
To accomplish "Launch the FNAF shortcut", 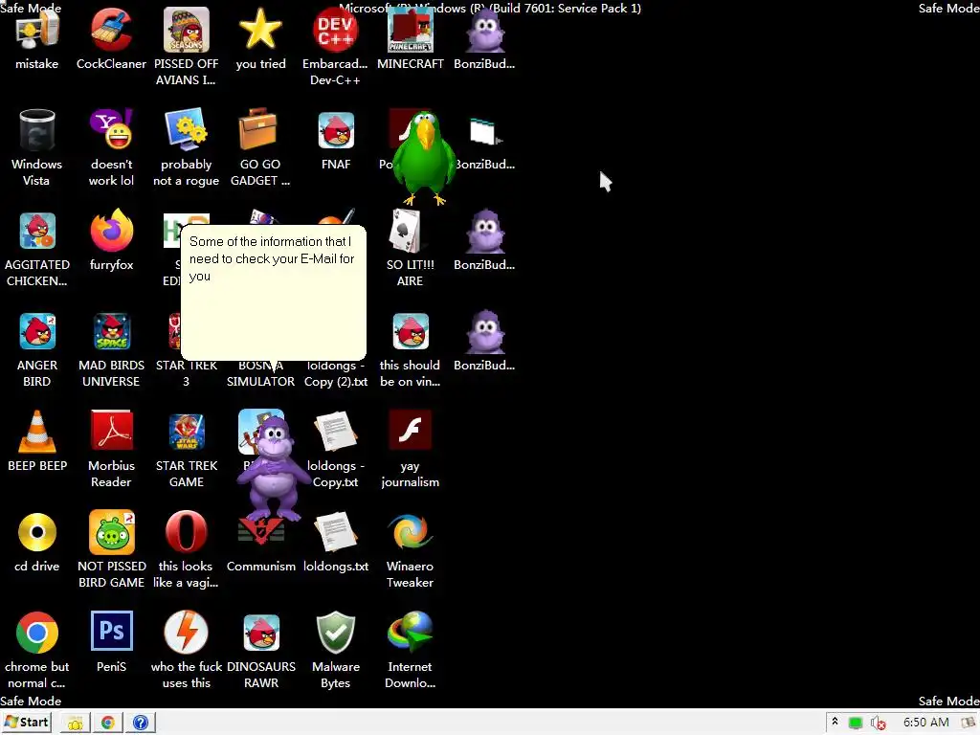I will coord(336,130).
